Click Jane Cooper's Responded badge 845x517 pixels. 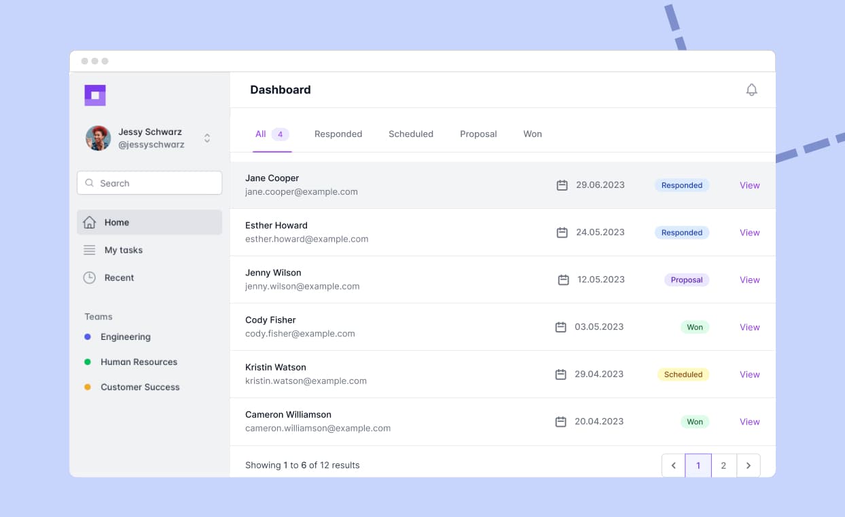point(682,185)
